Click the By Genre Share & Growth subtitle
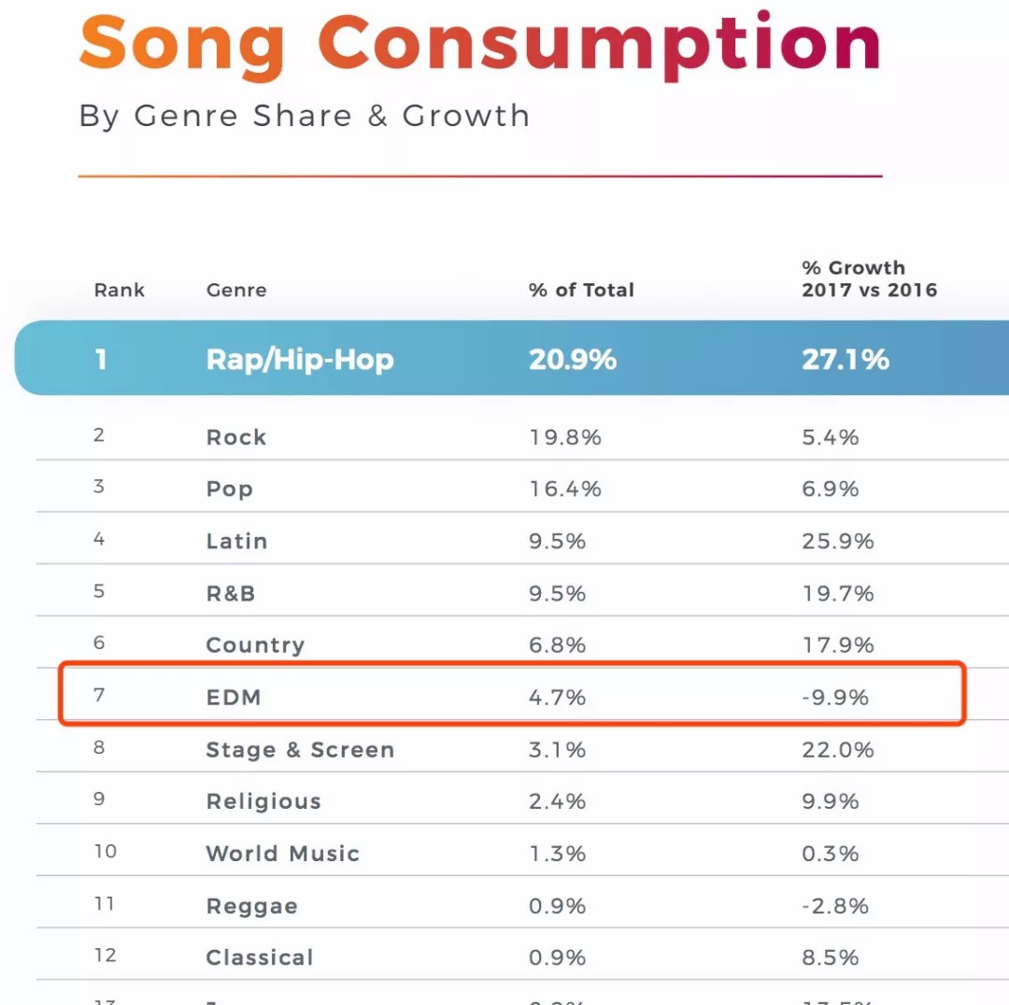The image size is (1009, 1005). (305, 116)
